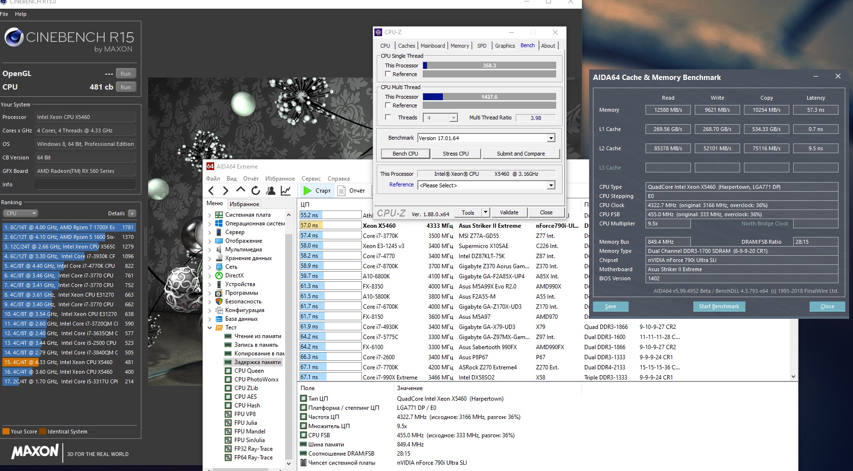This screenshot has width=853, height=471.
Task: Select the Мультимедиа speaker icon
Action: pyautogui.click(x=219, y=249)
